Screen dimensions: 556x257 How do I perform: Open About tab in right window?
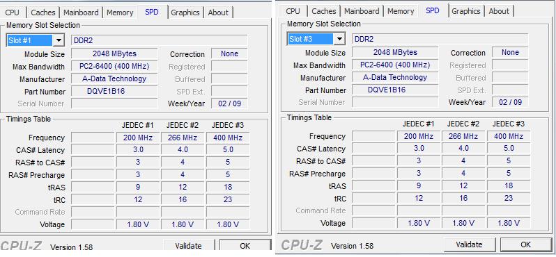499,11
